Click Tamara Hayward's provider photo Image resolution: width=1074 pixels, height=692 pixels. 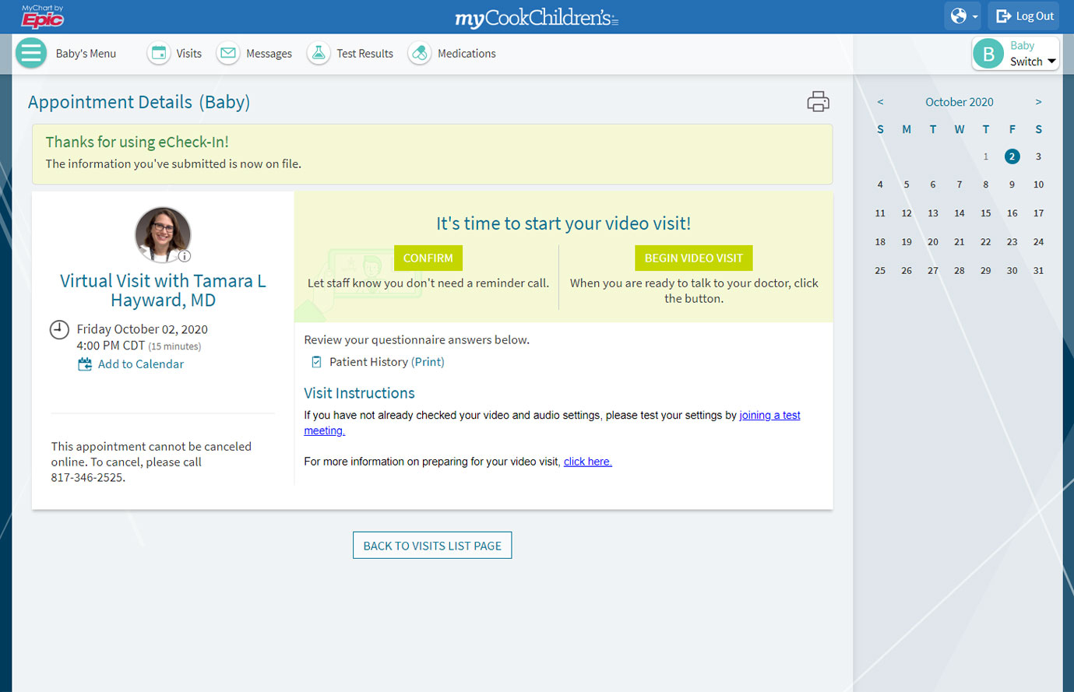point(162,234)
